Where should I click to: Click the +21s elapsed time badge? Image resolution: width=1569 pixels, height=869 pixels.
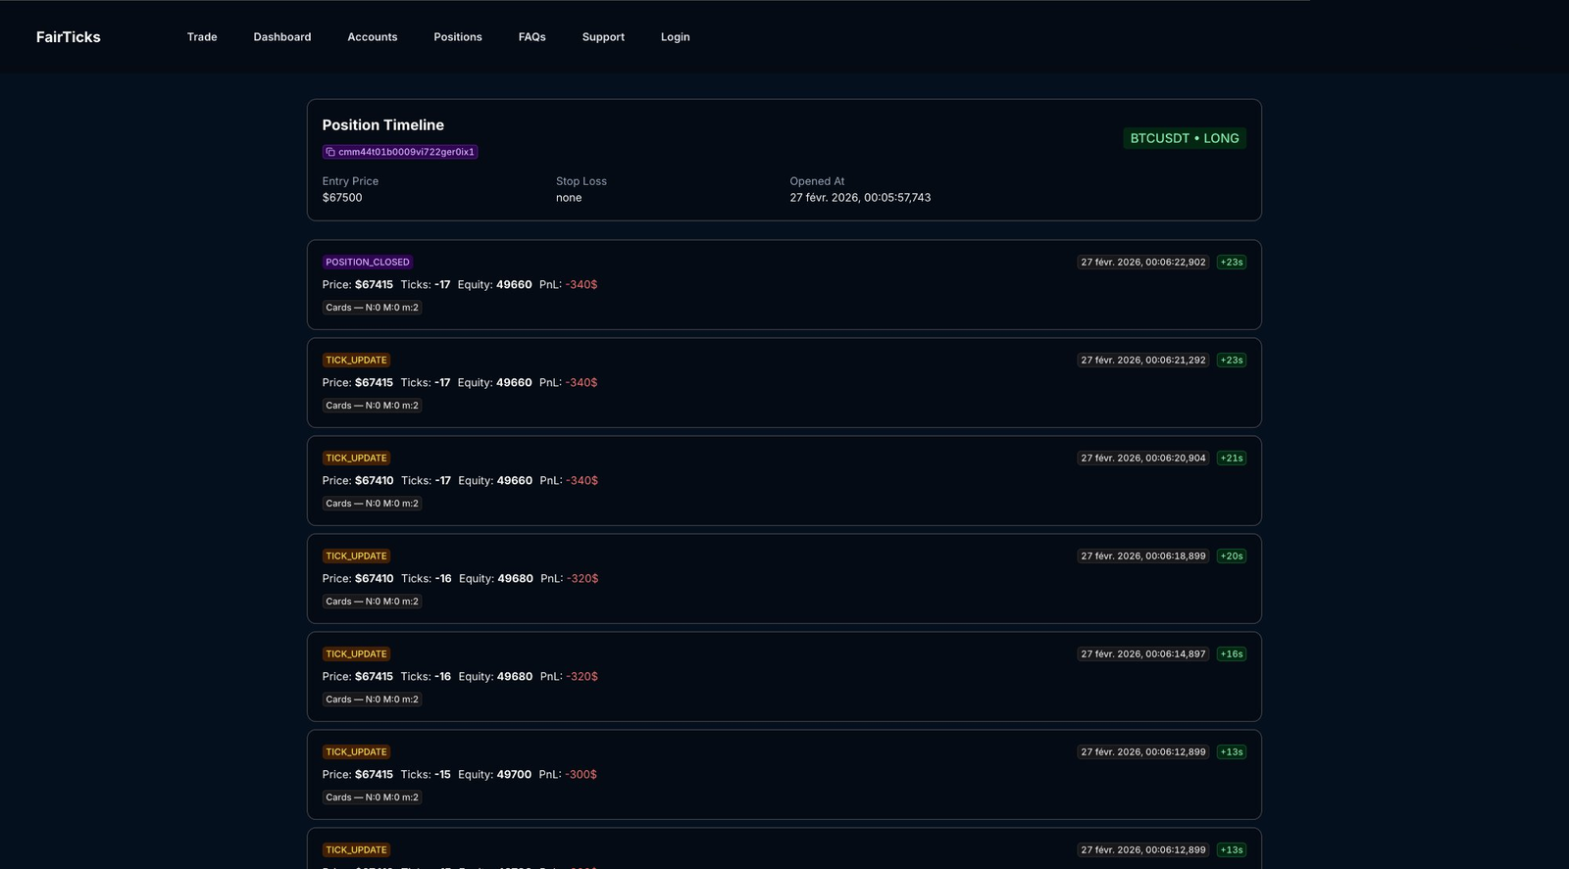pos(1232,459)
